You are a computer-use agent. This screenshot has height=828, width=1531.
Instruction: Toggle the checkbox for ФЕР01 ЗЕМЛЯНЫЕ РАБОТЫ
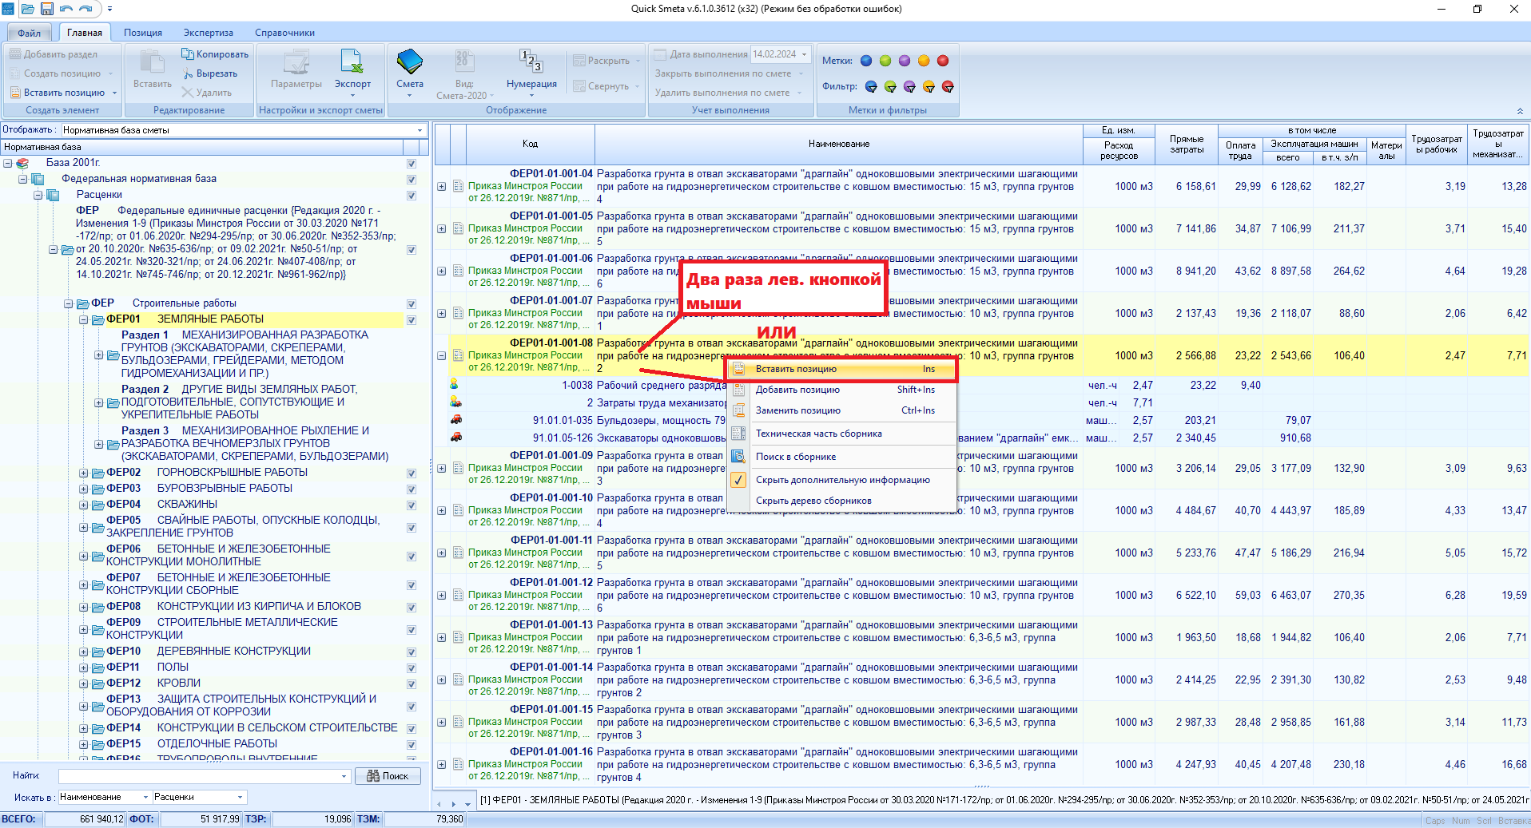coord(412,320)
